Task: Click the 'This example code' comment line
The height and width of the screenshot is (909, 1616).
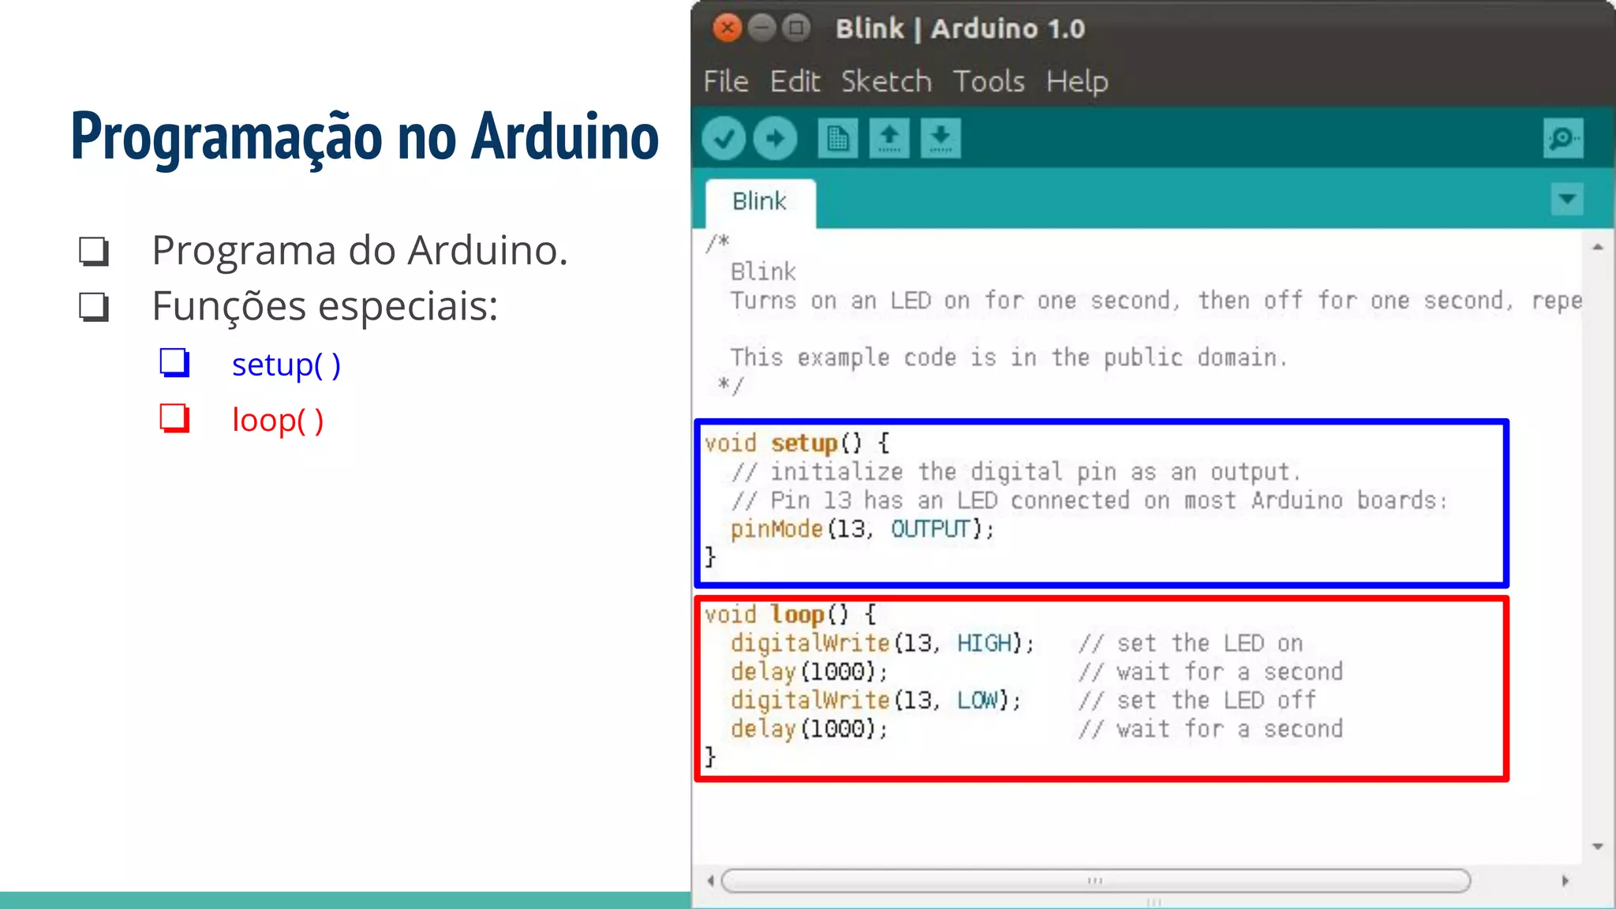Action: (x=1008, y=357)
